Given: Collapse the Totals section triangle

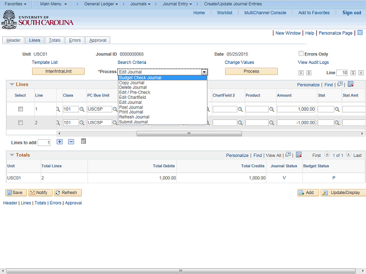Looking at the screenshot, I should (x=11, y=155).
